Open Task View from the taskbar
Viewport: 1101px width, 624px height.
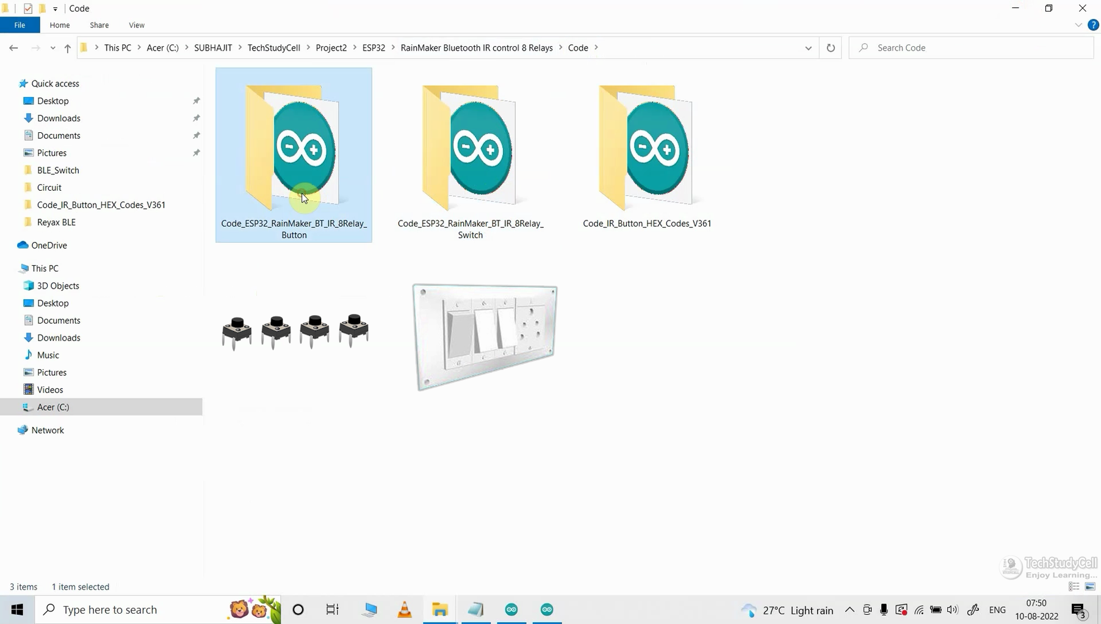[332, 609]
